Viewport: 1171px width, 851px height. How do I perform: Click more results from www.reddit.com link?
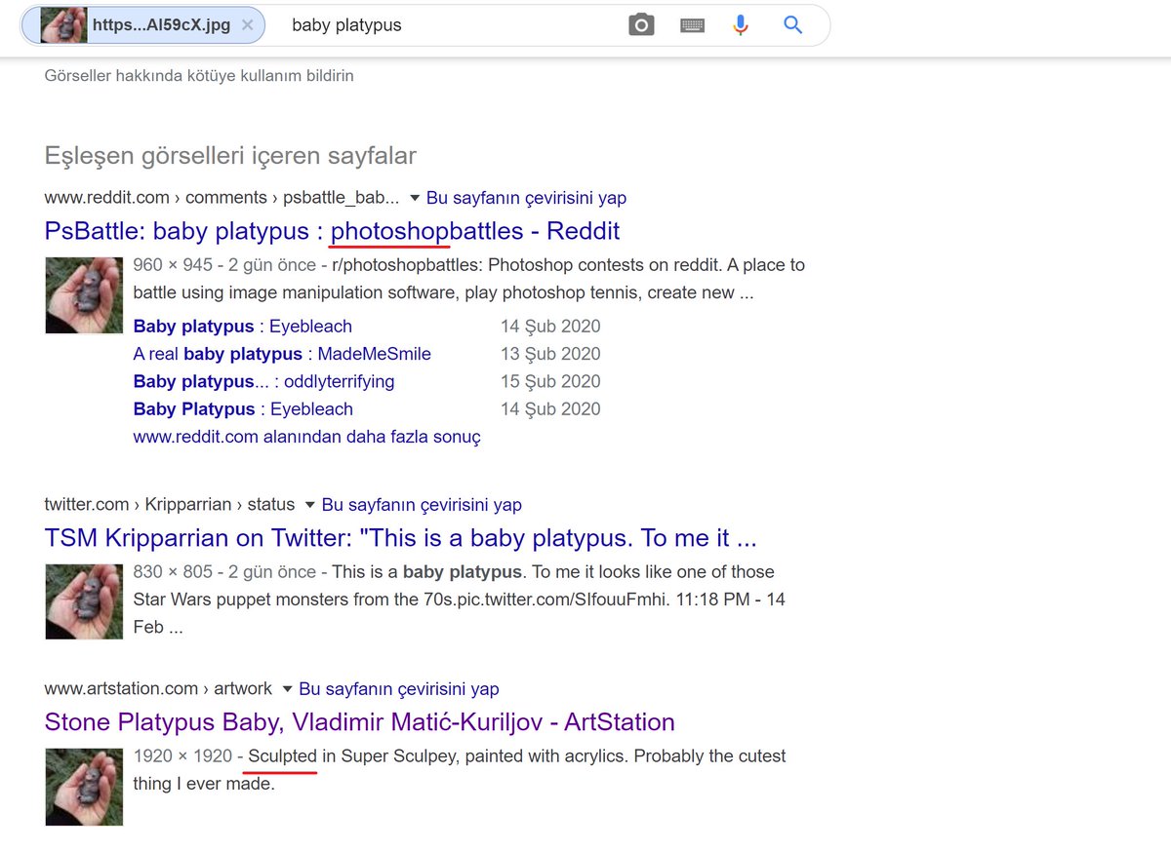[306, 437]
